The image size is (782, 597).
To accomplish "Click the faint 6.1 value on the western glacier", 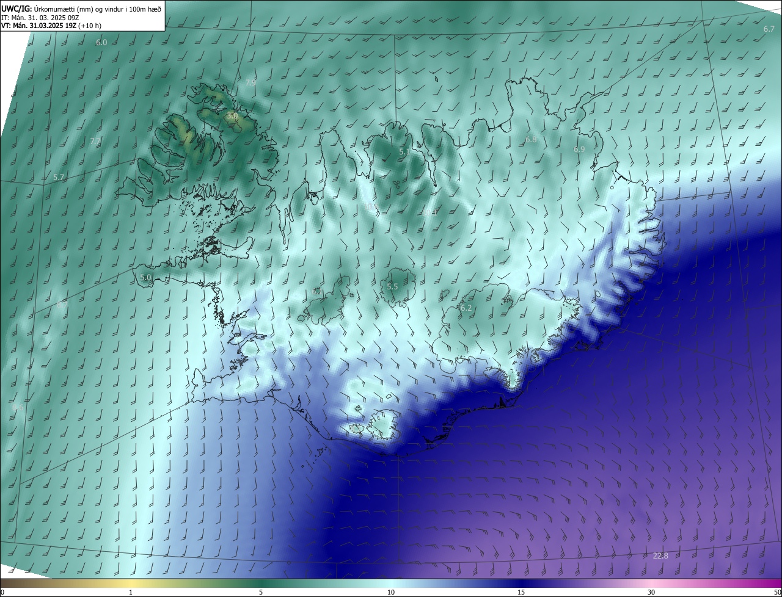I will pos(317,292).
